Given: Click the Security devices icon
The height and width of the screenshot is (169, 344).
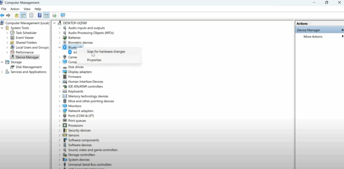Looking at the screenshot, I should point(65,130).
